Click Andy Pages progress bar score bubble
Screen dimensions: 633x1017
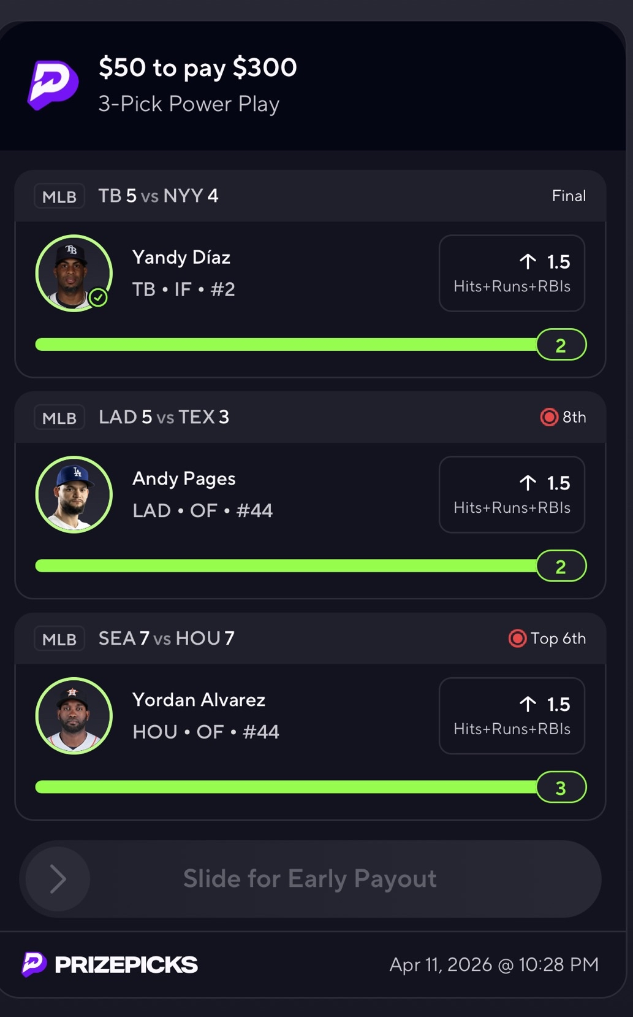coord(561,567)
